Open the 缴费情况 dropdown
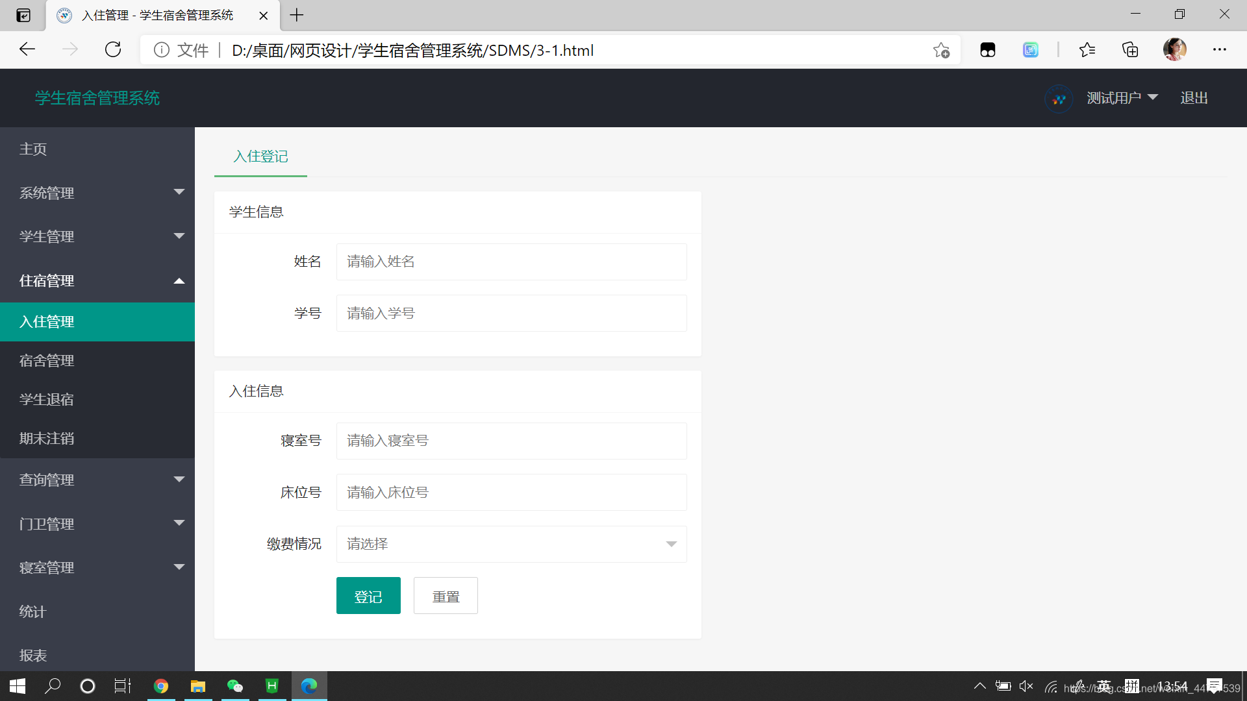Viewport: 1247px width, 701px height. click(511, 544)
